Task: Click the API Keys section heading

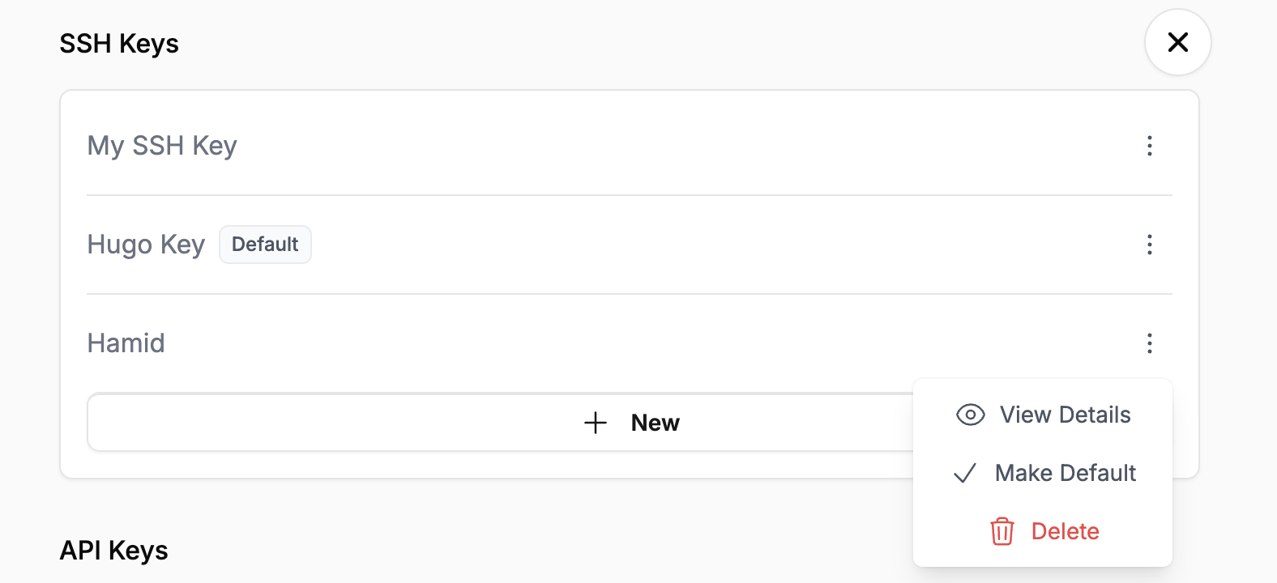Action: 113,551
